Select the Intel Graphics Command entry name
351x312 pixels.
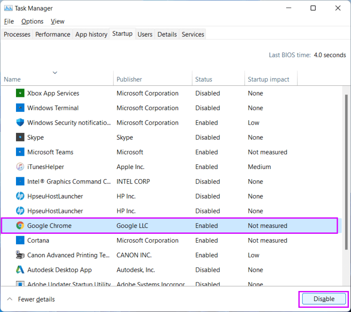tap(69, 181)
